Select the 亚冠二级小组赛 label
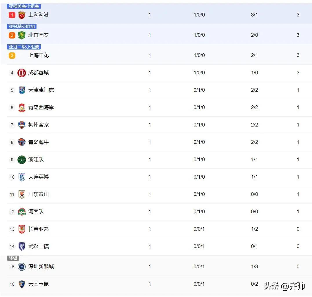Image resolution: width=312 pixels, height=297 pixels. pyautogui.click(x=24, y=47)
